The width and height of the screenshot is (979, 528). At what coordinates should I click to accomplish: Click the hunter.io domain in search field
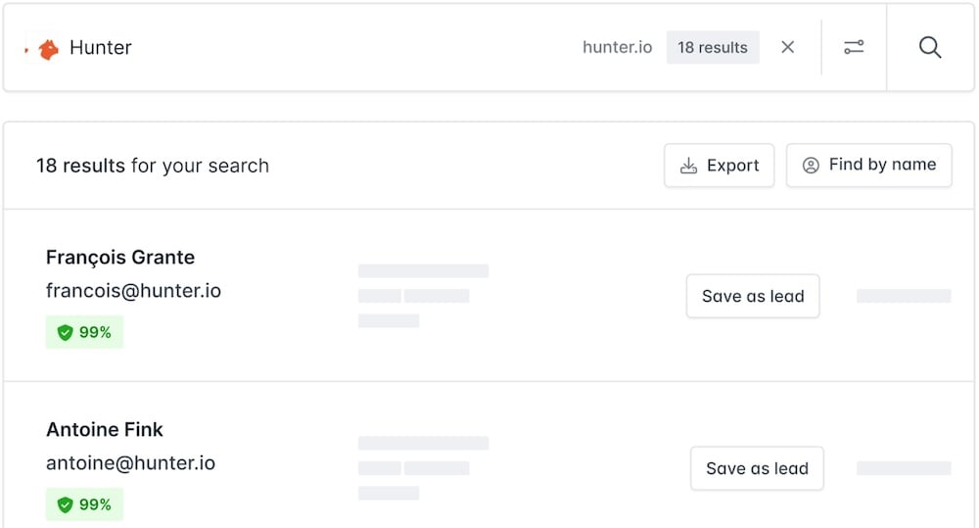coord(618,47)
